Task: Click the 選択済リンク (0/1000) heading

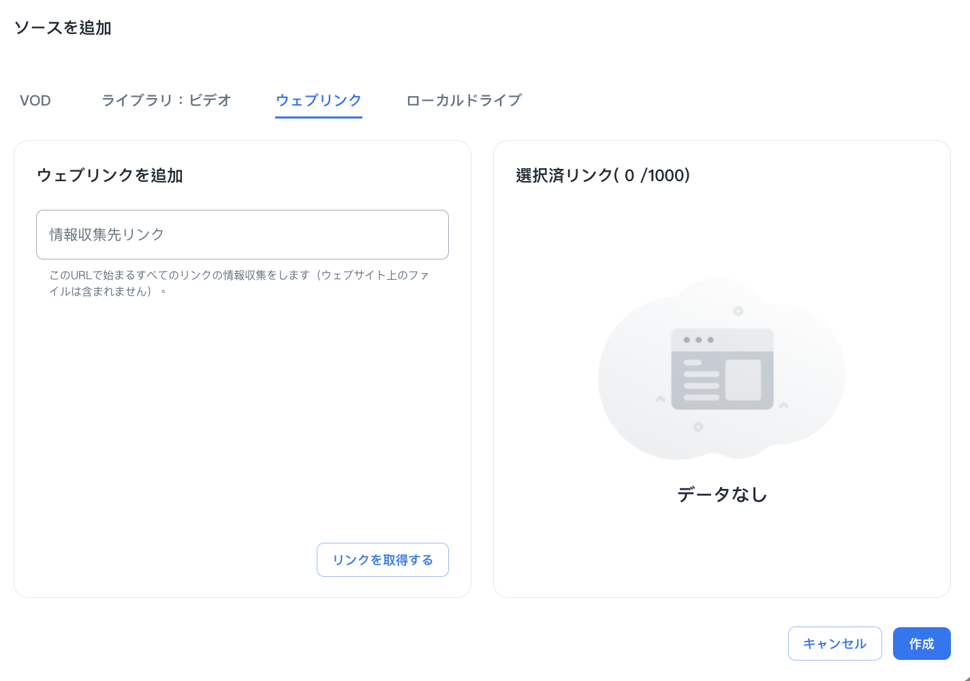Action: pyautogui.click(x=603, y=176)
